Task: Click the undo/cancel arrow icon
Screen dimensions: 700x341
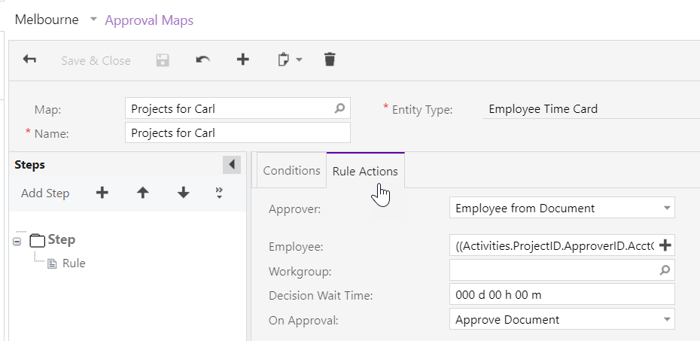Action: click(x=202, y=60)
